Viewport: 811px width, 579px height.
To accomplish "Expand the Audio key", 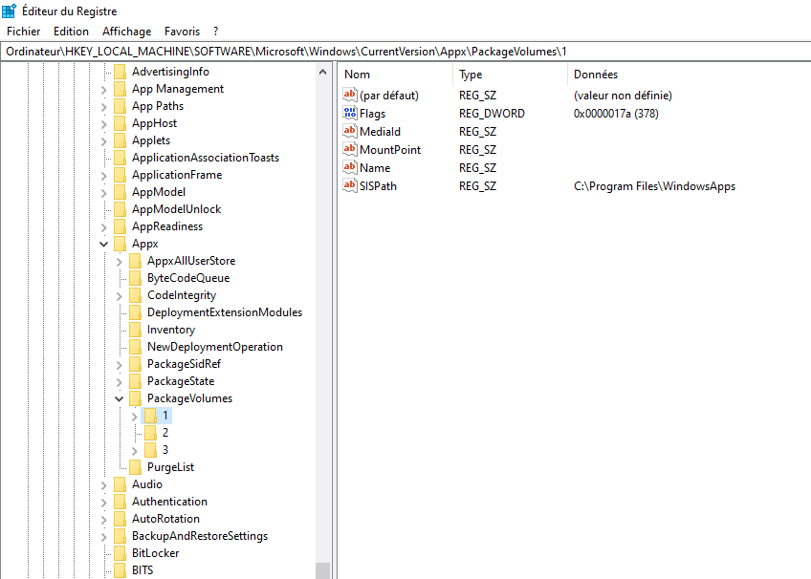I will pos(104,485).
